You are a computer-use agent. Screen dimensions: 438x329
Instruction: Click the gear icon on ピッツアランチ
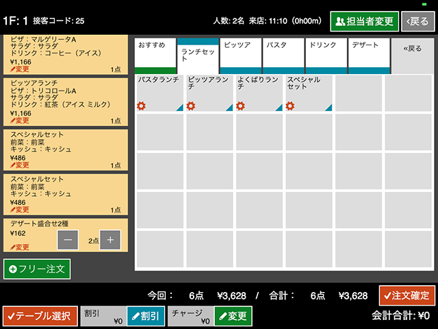click(191, 106)
